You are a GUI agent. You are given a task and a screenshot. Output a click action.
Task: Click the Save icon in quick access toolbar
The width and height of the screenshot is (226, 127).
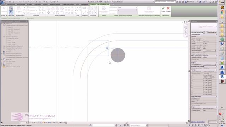pyautogui.click(x=10, y=2)
